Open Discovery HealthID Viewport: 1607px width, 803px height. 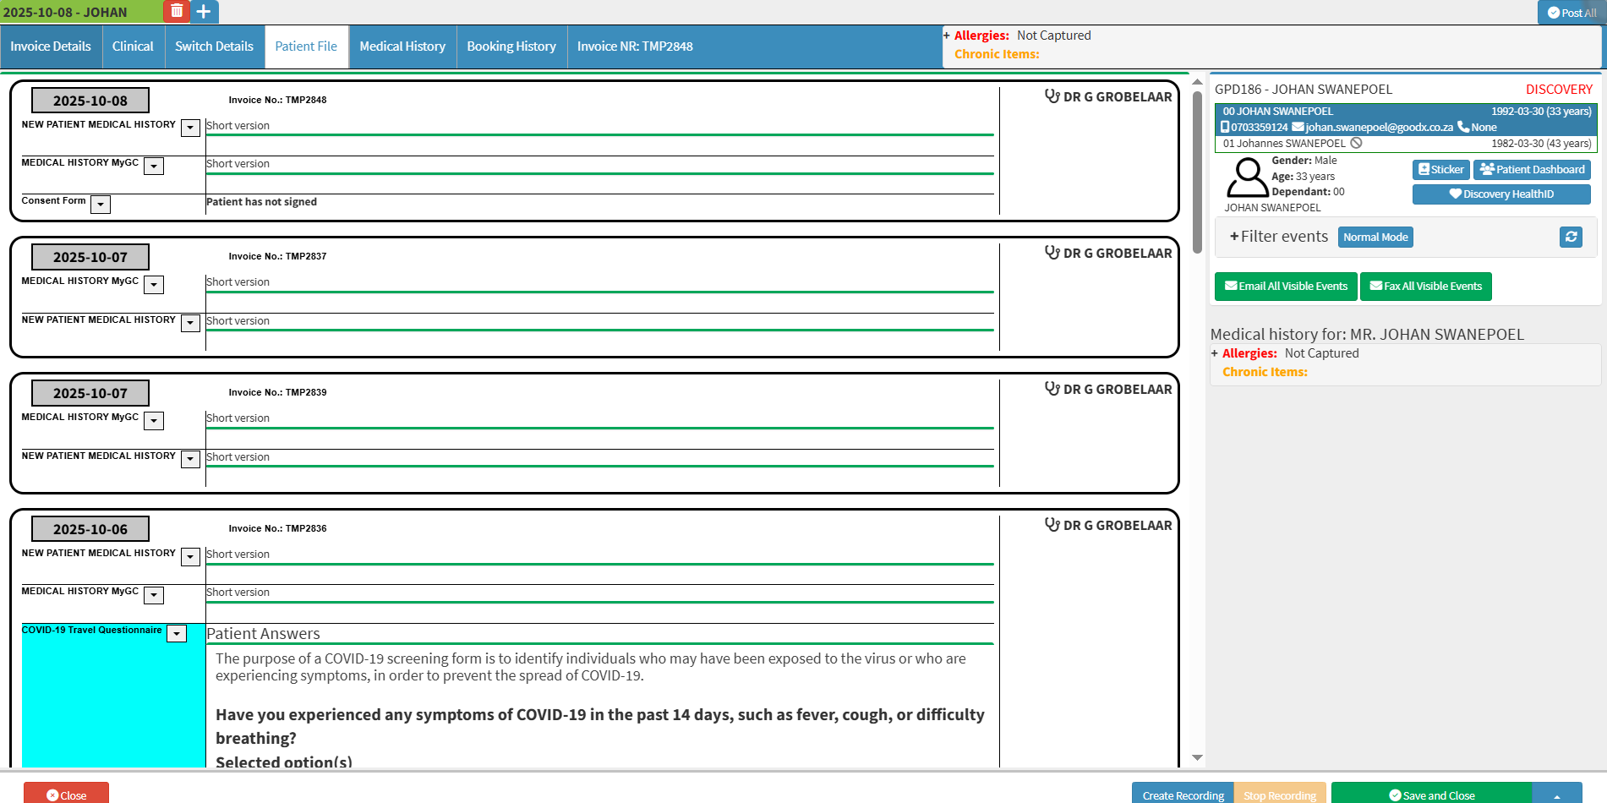(1500, 194)
